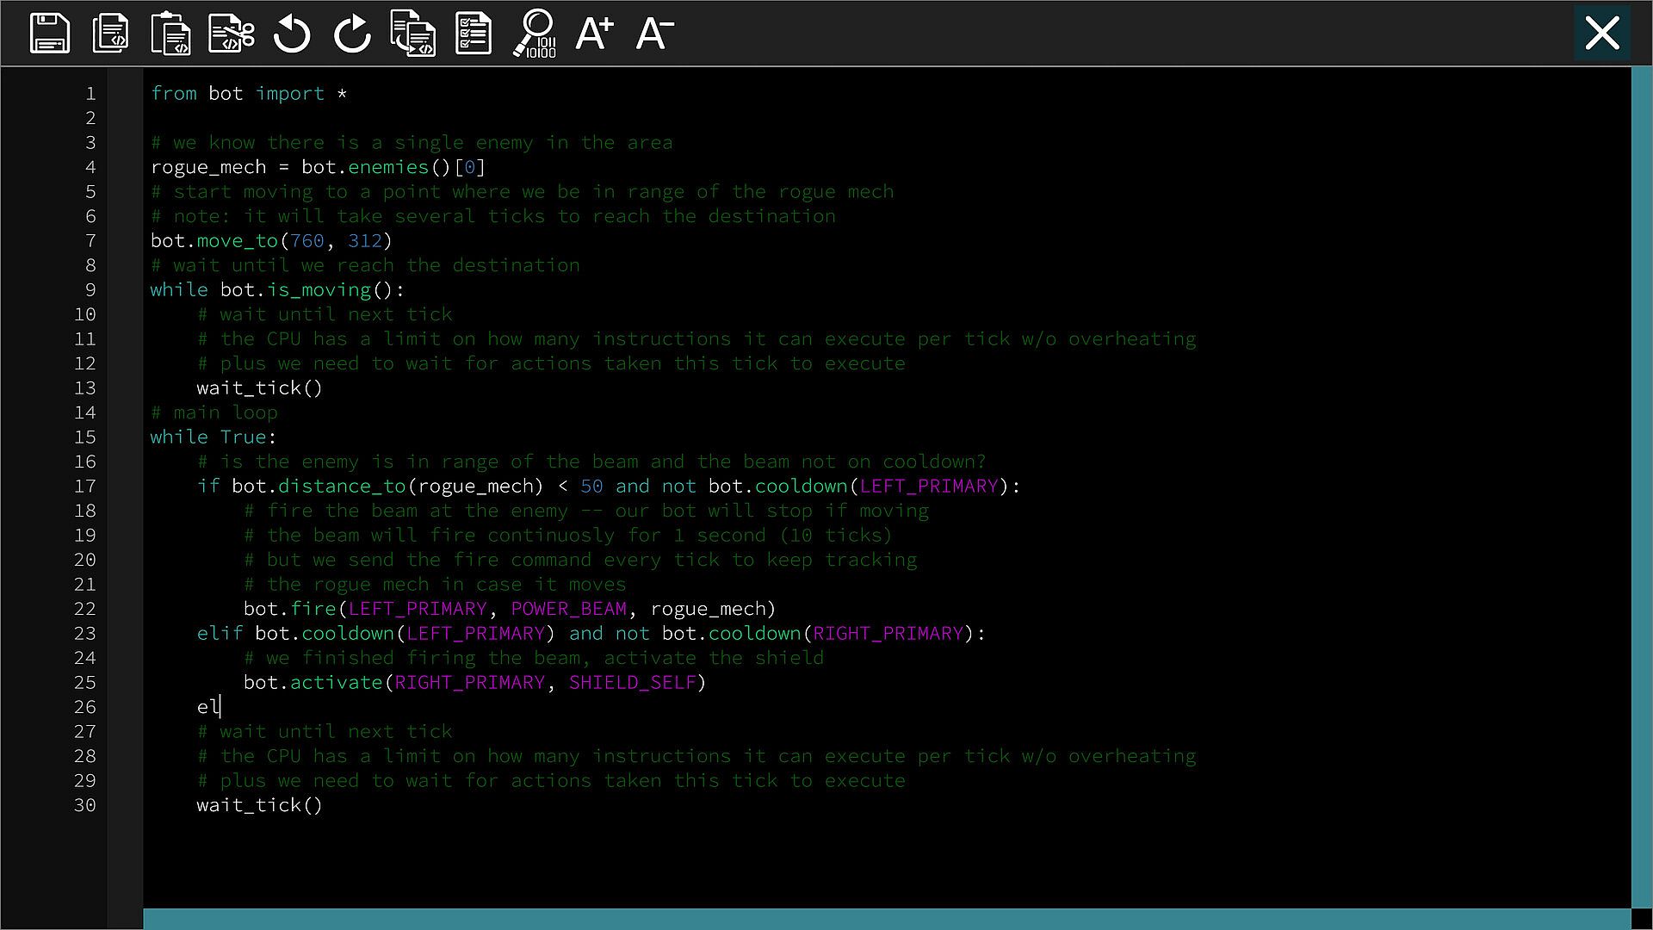Open the binary magnifier search tool

pyautogui.click(x=535, y=34)
